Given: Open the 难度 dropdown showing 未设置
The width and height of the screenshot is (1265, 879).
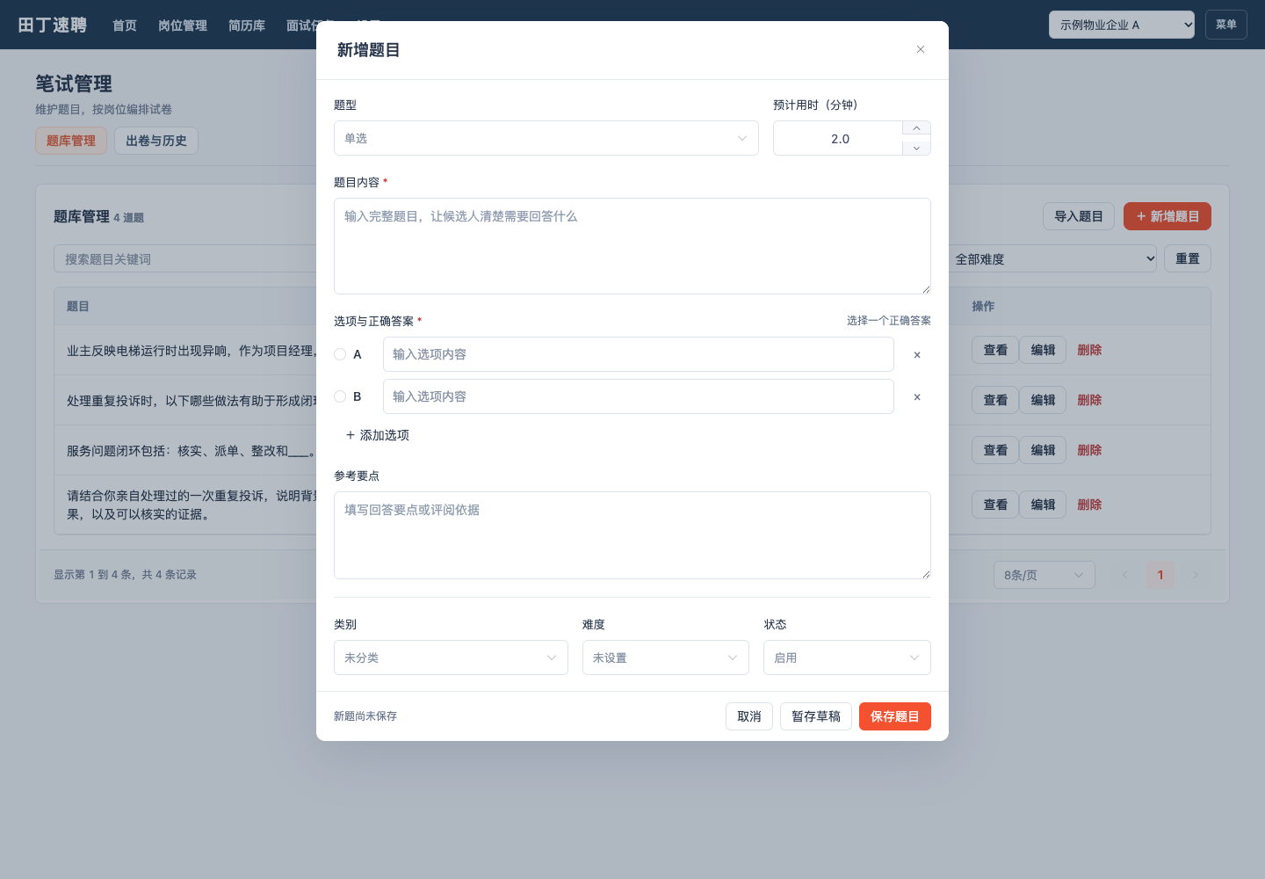Looking at the screenshot, I should click(666, 657).
